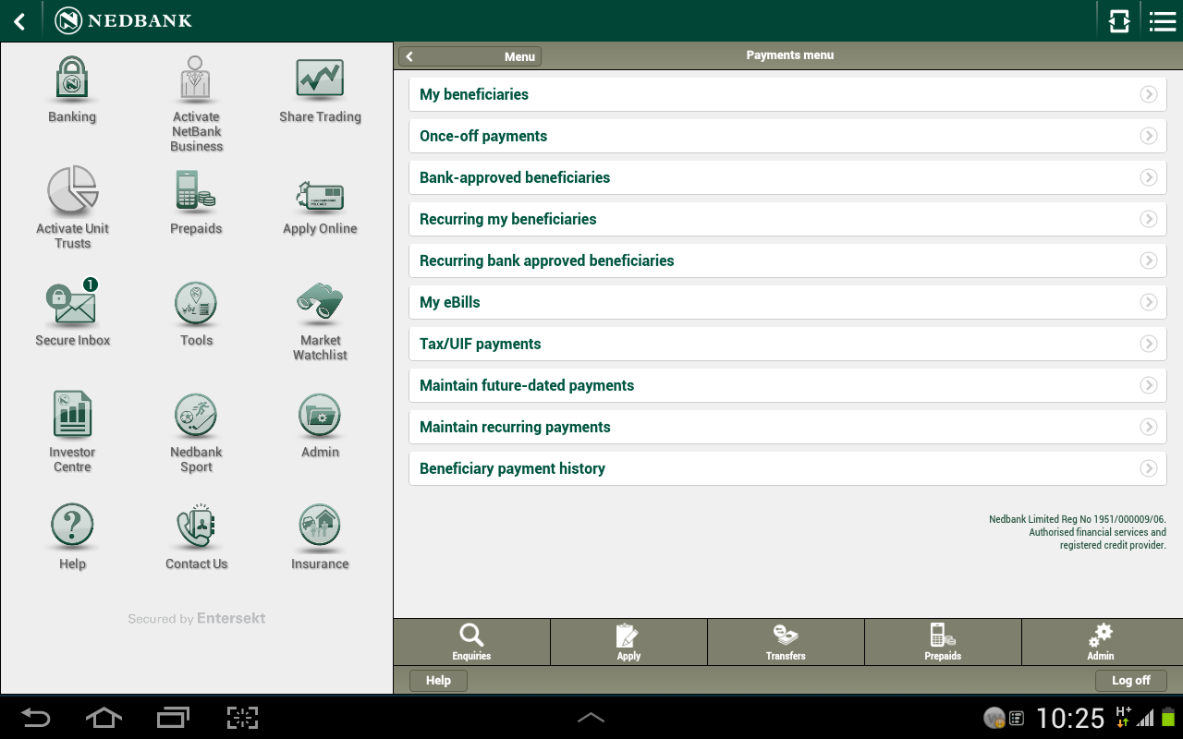The width and height of the screenshot is (1183, 739).
Task: Open Maintain future-dated payments
Action: pyautogui.click(x=787, y=385)
